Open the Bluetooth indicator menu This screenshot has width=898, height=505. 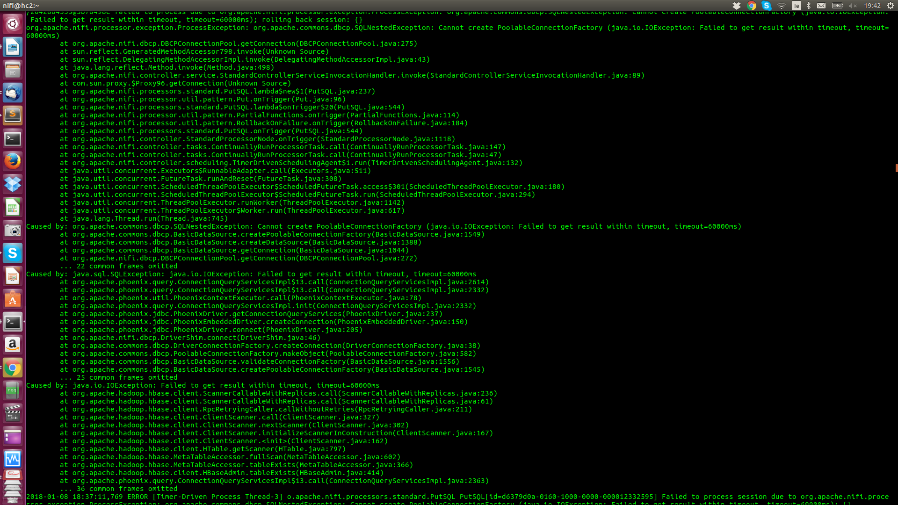pos(809,6)
